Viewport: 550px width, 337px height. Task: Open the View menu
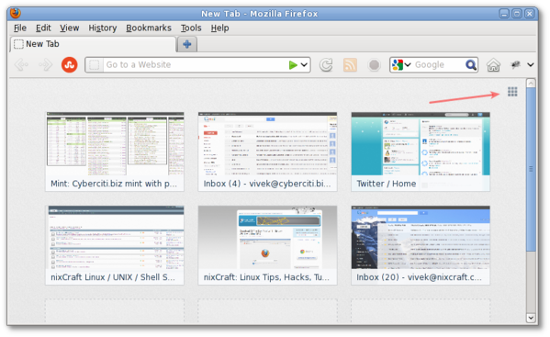[69, 28]
